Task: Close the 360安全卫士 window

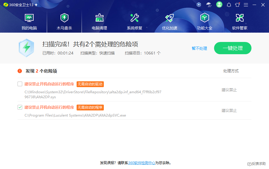Action: [x=263, y=5]
